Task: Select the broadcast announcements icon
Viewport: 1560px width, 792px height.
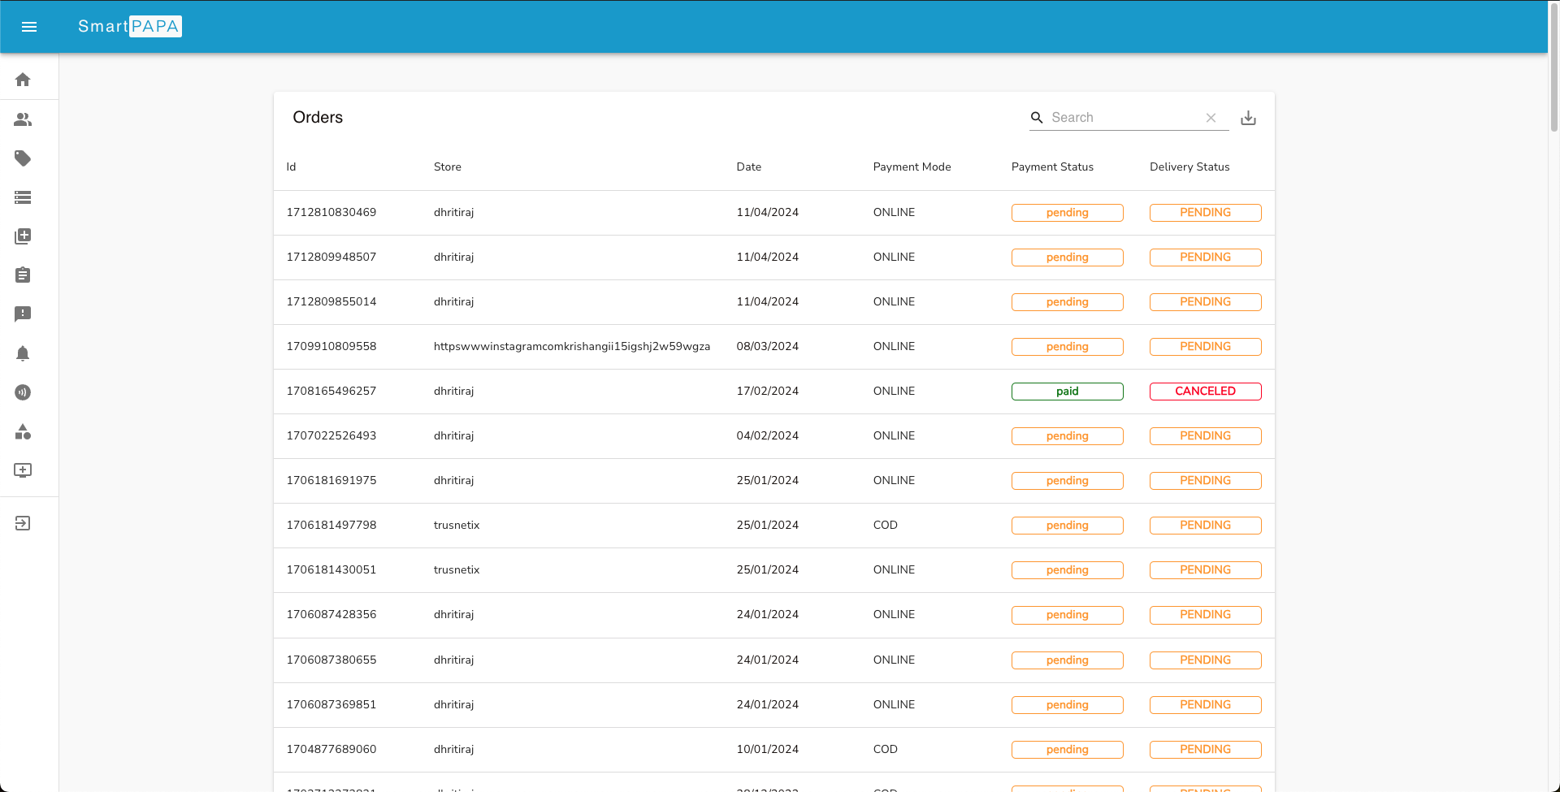Action: [23, 392]
